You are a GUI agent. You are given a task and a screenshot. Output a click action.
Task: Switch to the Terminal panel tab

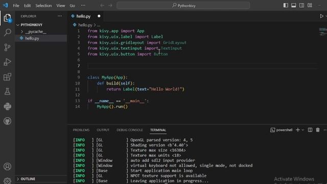158,130
